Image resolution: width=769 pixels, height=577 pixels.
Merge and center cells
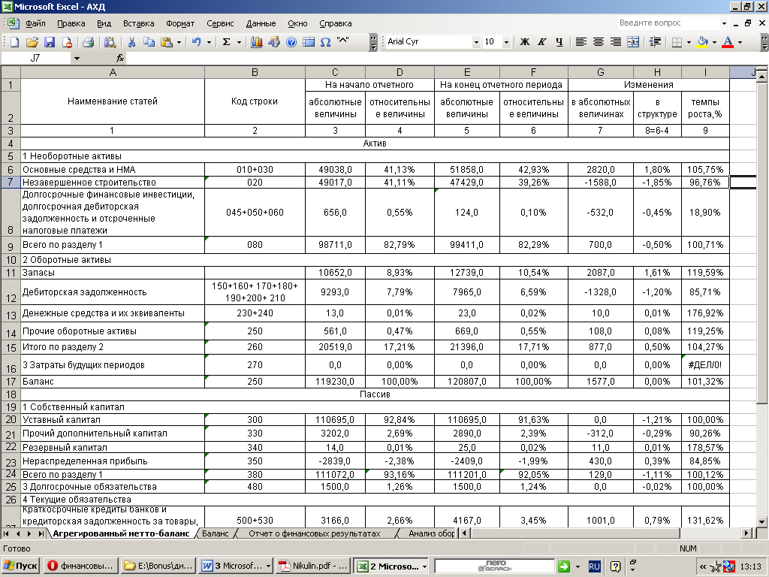point(633,42)
